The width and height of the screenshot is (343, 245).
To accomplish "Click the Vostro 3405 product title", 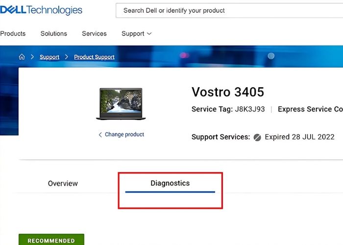I will point(228,92).
